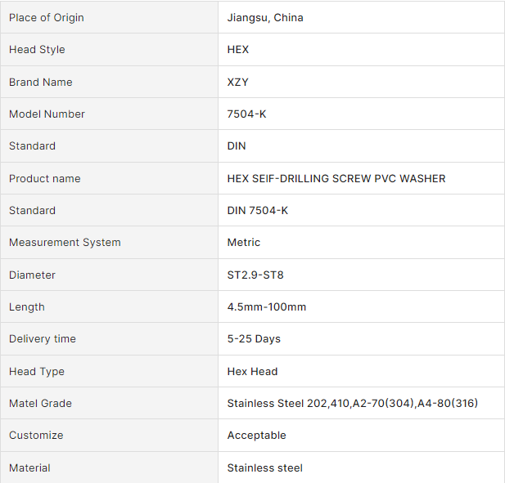Click the "Matel Grade" label cell

40,404
